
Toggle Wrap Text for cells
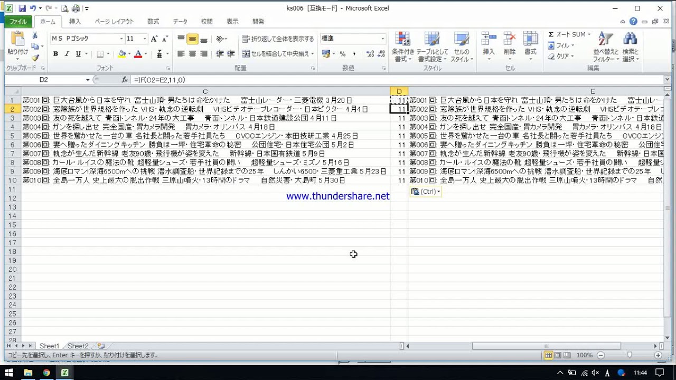click(x=278, y=39)
